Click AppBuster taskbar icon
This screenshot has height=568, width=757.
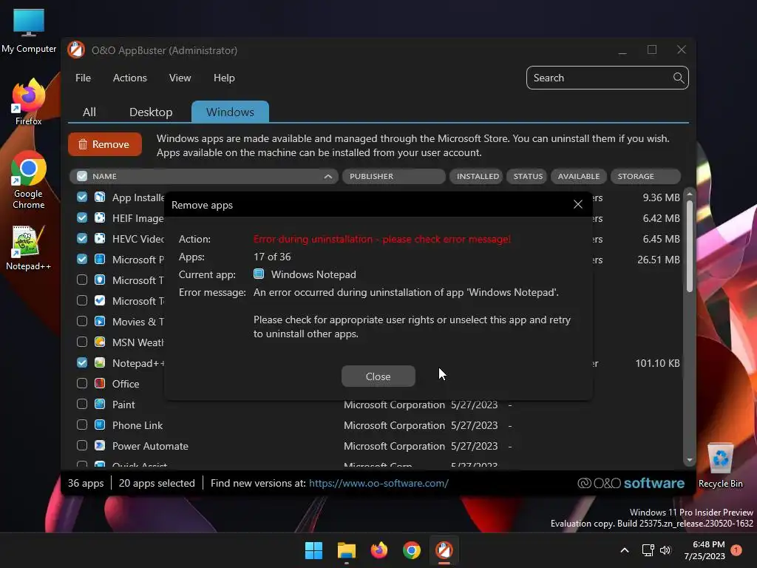444,550
